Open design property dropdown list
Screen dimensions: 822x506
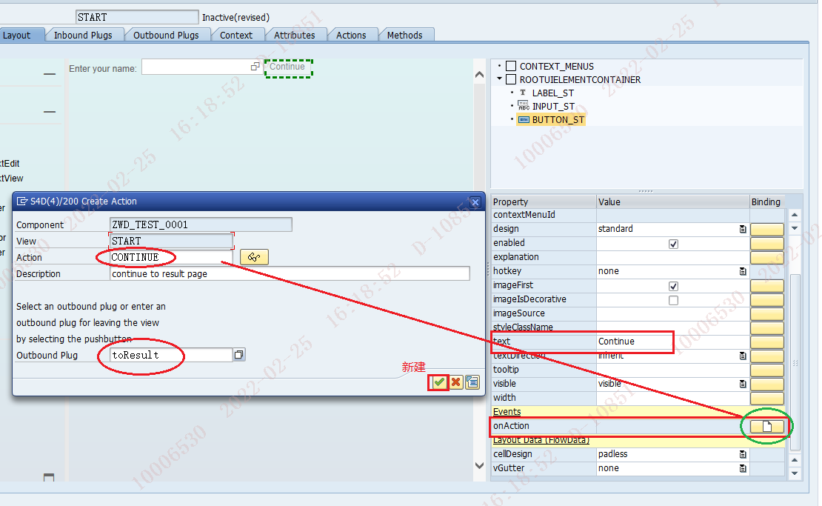tap(743, 229)
